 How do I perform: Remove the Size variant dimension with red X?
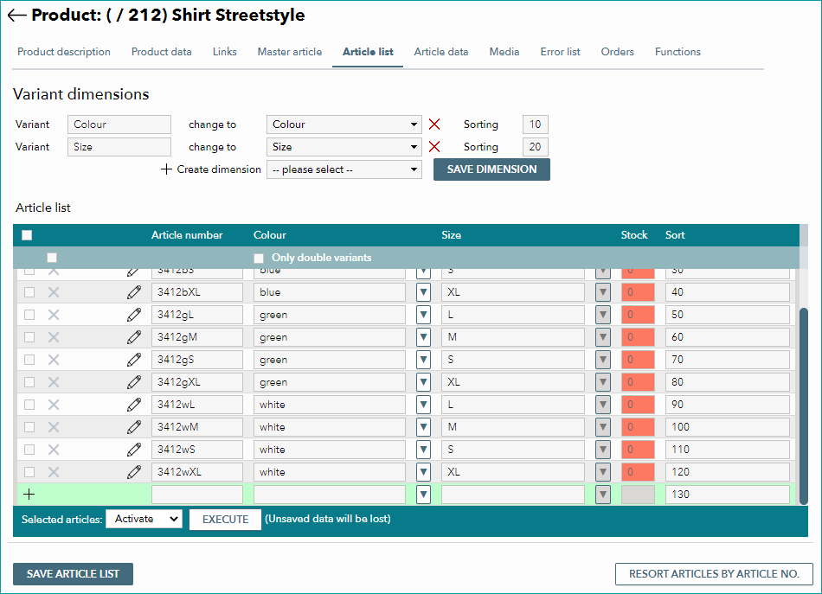pos(434,147)
